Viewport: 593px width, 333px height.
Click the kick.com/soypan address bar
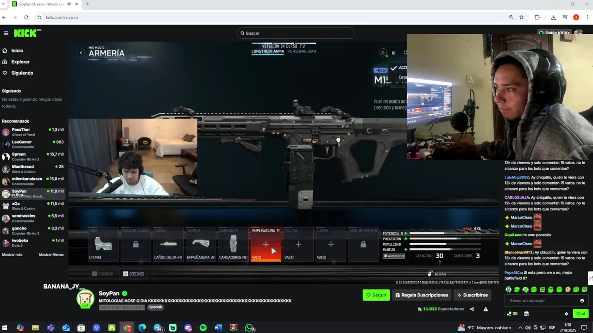pyautogui.click(x=273, y=17)
